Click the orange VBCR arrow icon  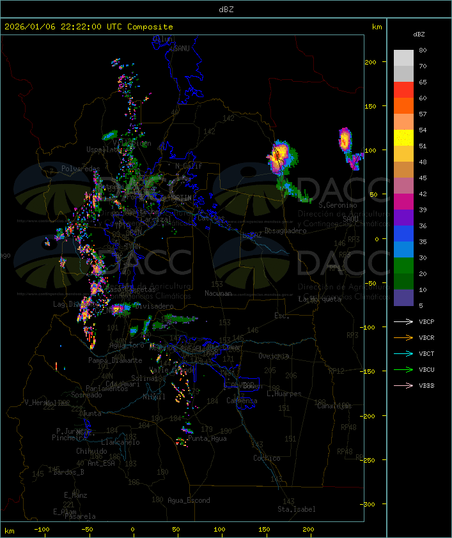click(x=403, y=338)
